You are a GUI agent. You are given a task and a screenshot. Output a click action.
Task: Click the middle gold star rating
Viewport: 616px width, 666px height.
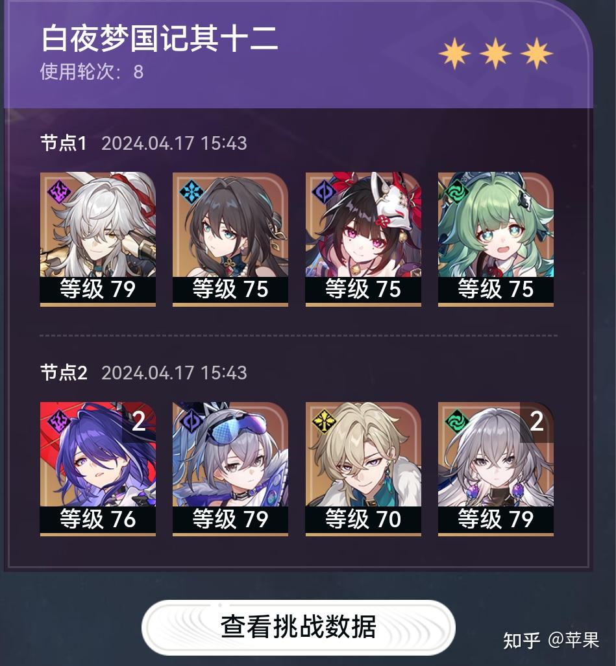496,54
